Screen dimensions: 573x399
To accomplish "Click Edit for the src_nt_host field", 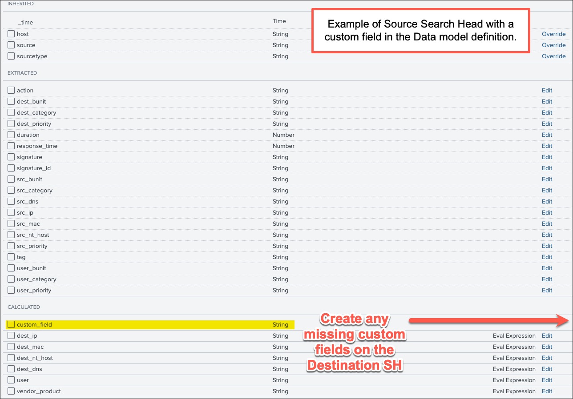I will click(547, 235).
